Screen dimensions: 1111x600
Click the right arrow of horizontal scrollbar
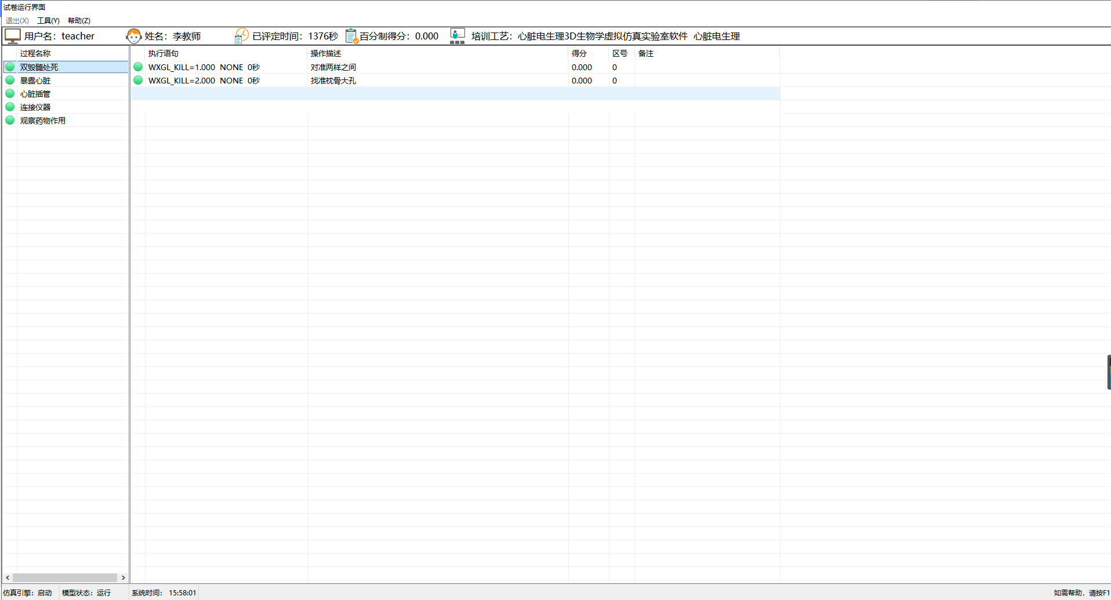click(x=123, y=577)
